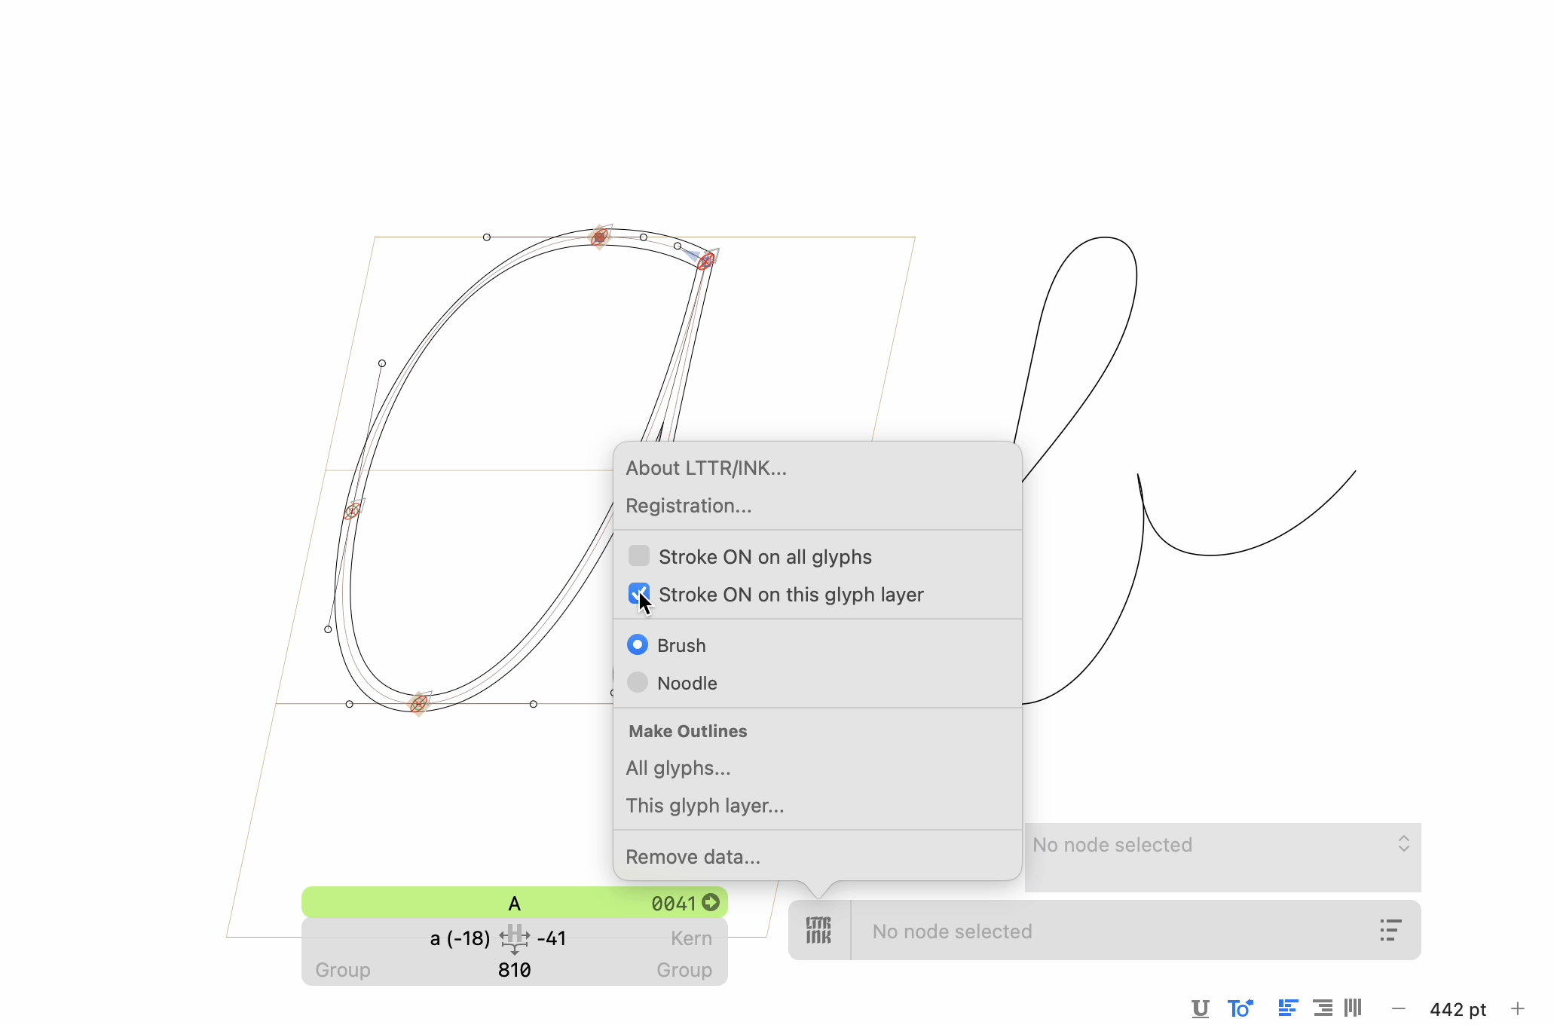This screenshot has width=1554, height=1025.
Task: Click the sidebearing metrics icon in info box
Action: coord(514,939)
